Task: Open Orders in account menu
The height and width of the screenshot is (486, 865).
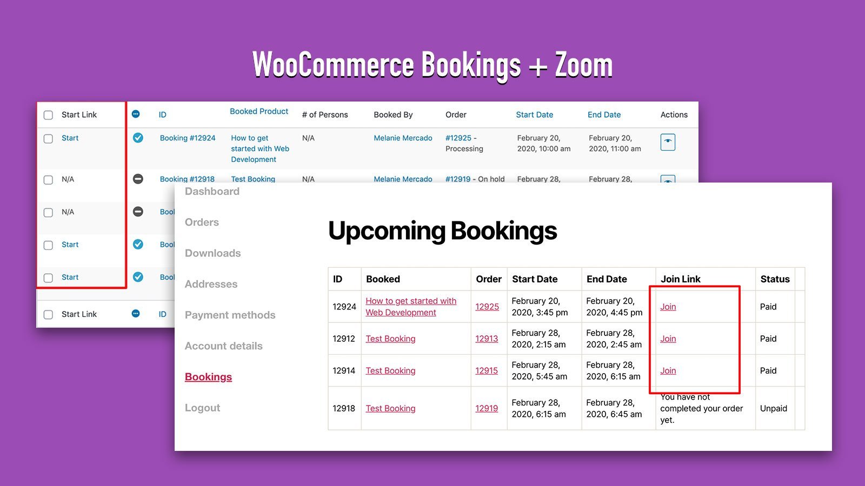Action: coord(202,222)
